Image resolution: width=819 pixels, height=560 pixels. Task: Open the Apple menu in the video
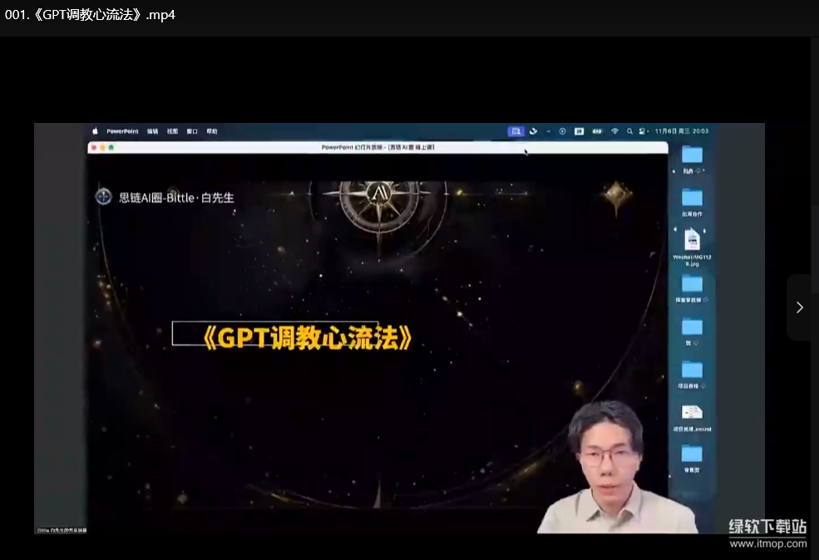tap(95, 131)
